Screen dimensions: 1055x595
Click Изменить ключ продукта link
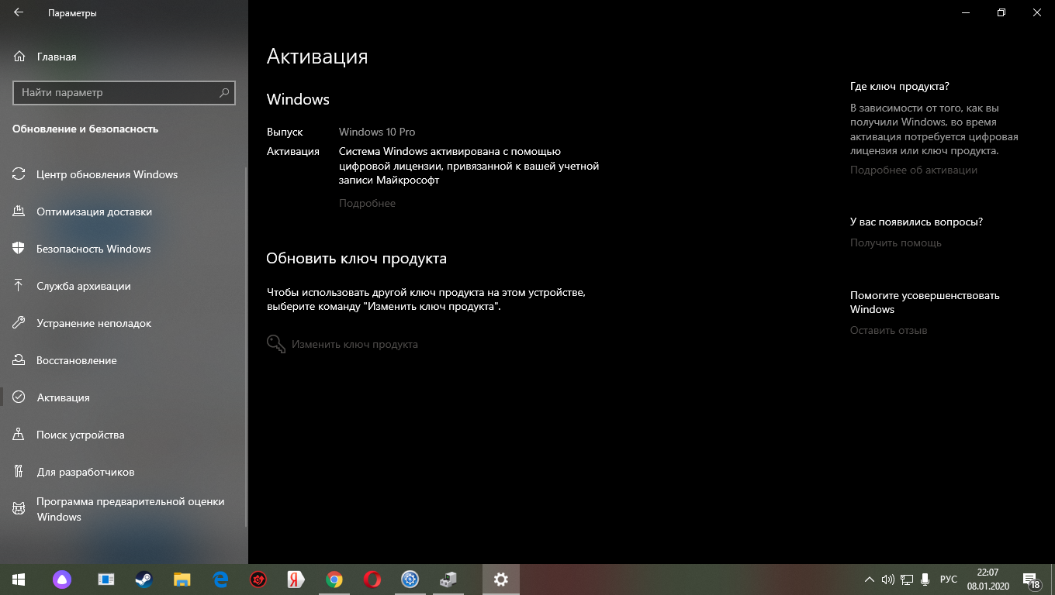pos(342,344)
